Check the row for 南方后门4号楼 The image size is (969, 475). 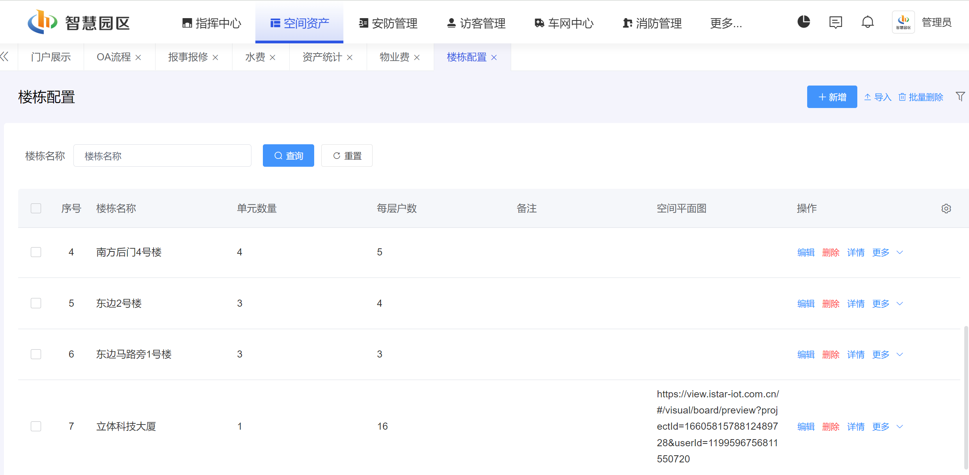[x=36, y=252]
